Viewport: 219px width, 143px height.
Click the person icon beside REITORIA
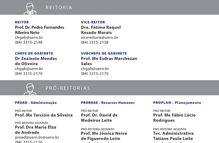click(30, 9)
